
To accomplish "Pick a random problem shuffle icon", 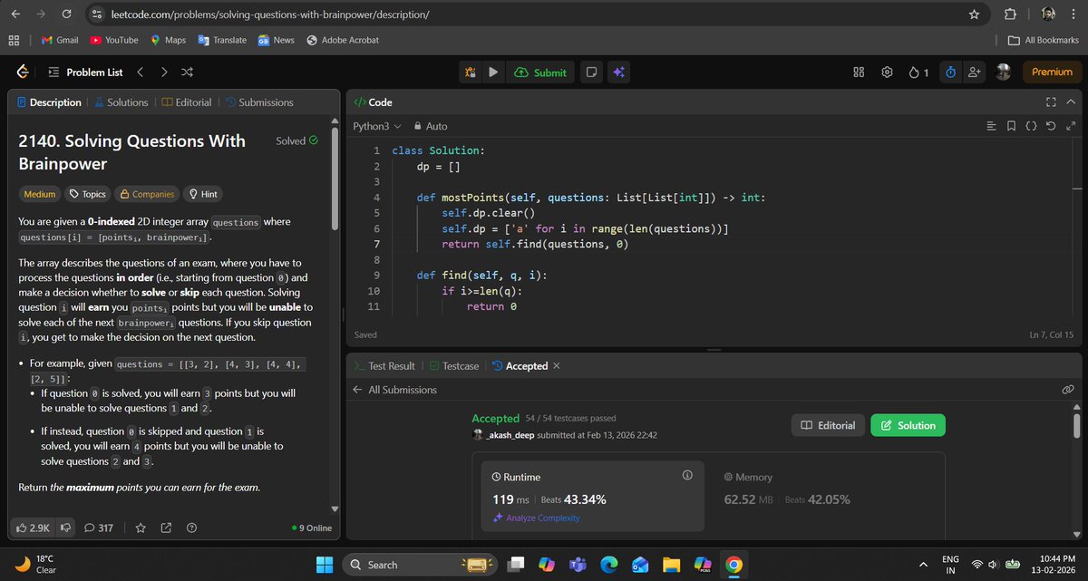I will point(187,73).
